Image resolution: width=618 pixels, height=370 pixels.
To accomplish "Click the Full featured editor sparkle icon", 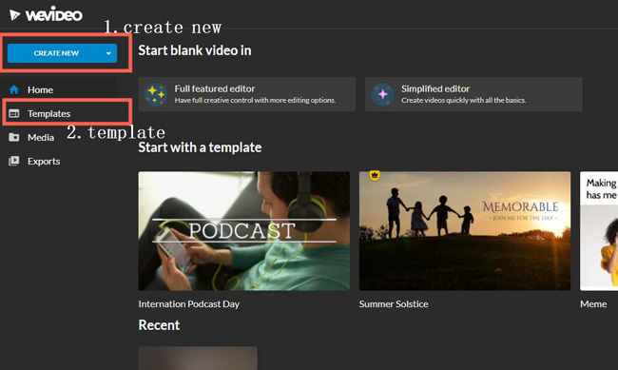I will 155,95.
